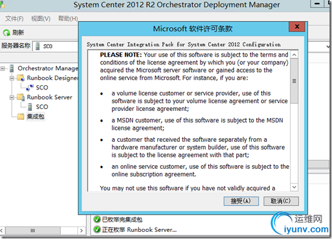Open the 帮助(H) menu
The height and width of the screenshot is (239, 332).
tap(68, 18)
